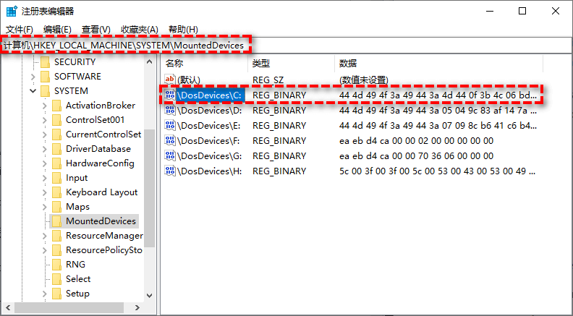573x316 pixels.
Task: Click the DriverDatabase folder icon
Action: click(x=56, y=149)
